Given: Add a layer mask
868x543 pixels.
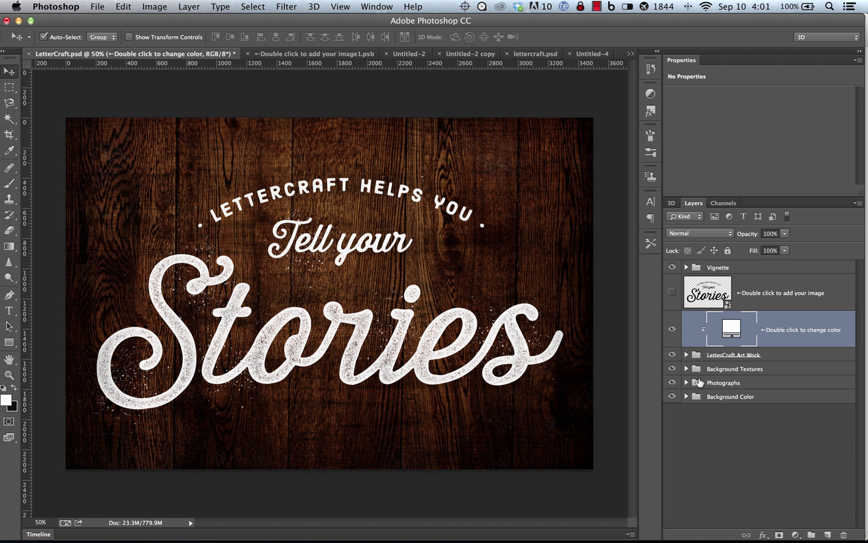Looking at the screenshot, I should [779, 535].
